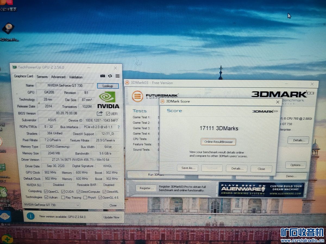
Task: Switch to the Sensors tab
Action: pos(42,77)
